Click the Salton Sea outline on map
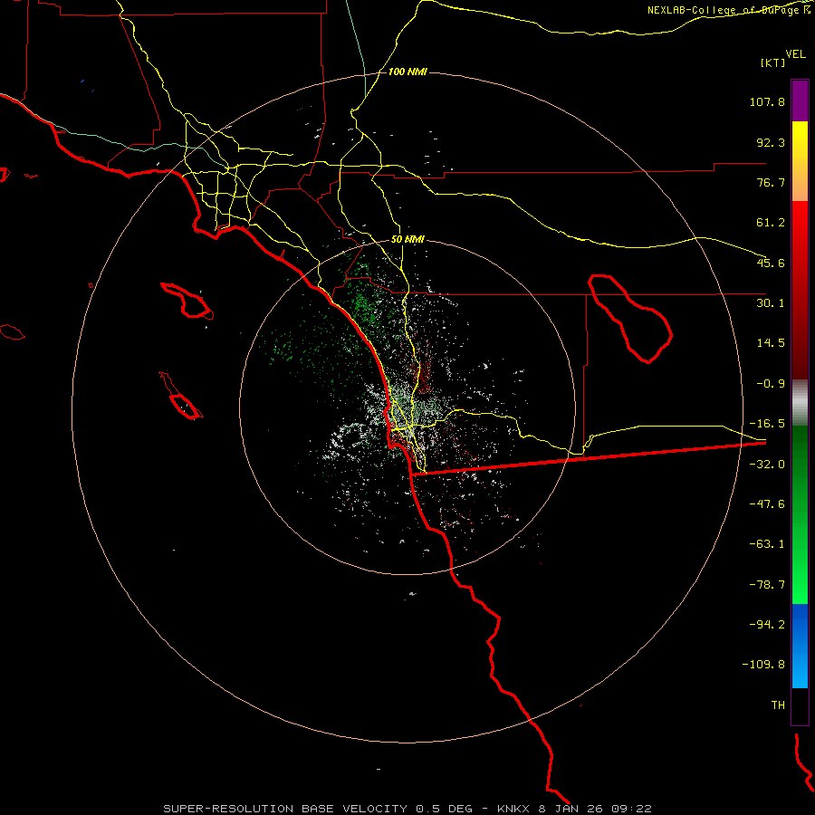Image resolution: width=815 pixels, height=815 pixels. (630, 319)
